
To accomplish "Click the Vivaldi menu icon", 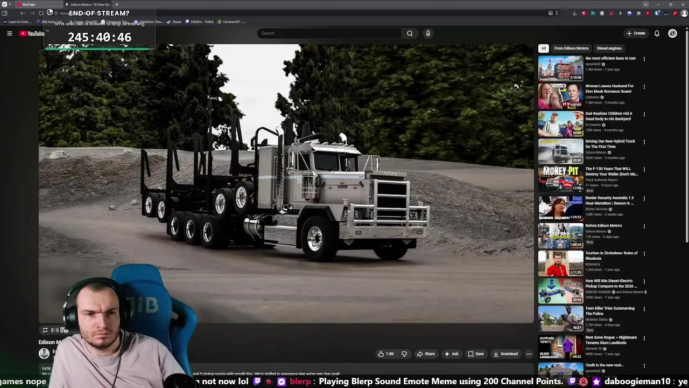I will point(4,4).
